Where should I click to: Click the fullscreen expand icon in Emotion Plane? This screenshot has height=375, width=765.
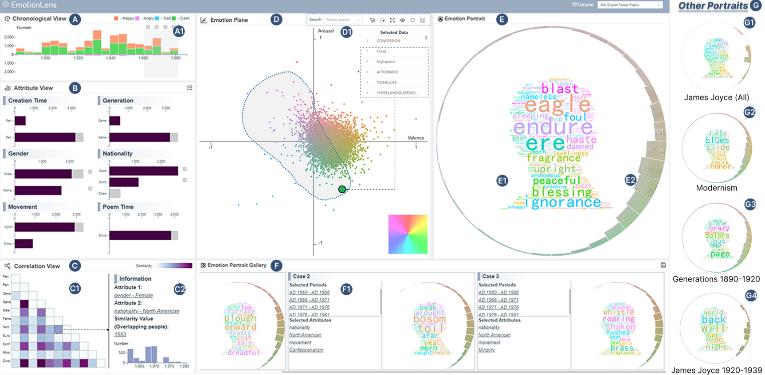392,20
